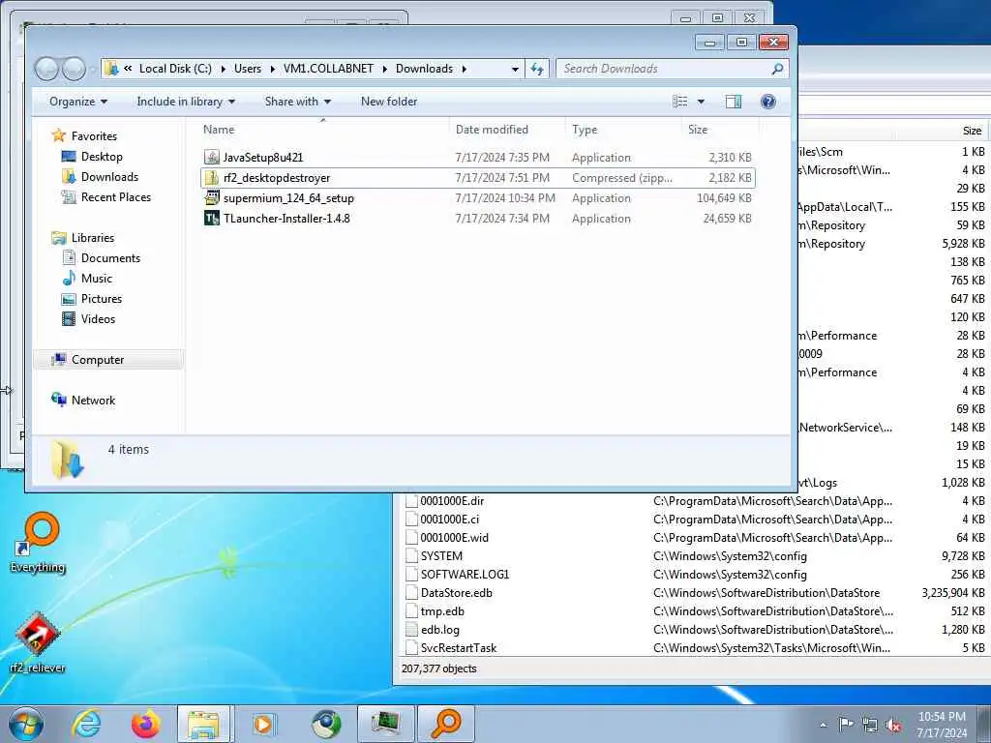The height and width of the screenshot is (743, 991).
Task: Open Pictures library
Action: tap(92, 298)
